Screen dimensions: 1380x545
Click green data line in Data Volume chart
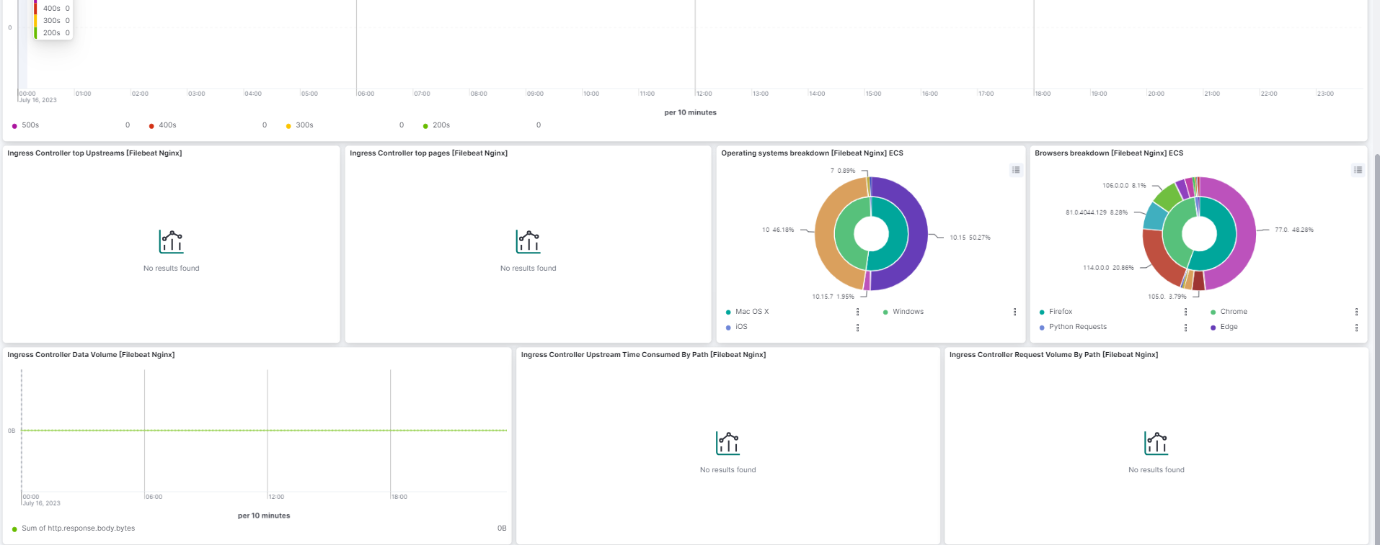coord(264,431)
